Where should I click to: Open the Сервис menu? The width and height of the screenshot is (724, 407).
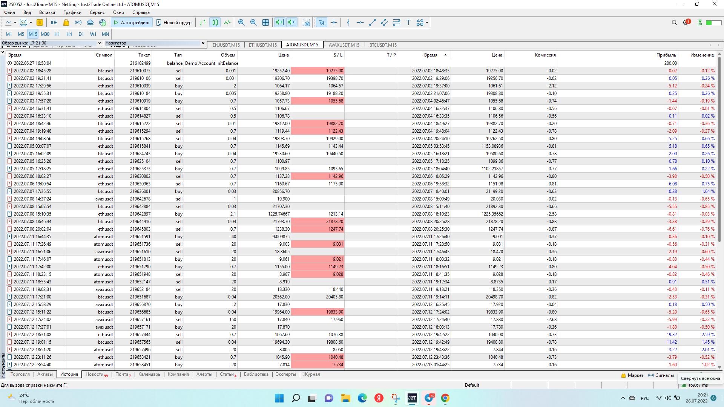pos(97,12)
